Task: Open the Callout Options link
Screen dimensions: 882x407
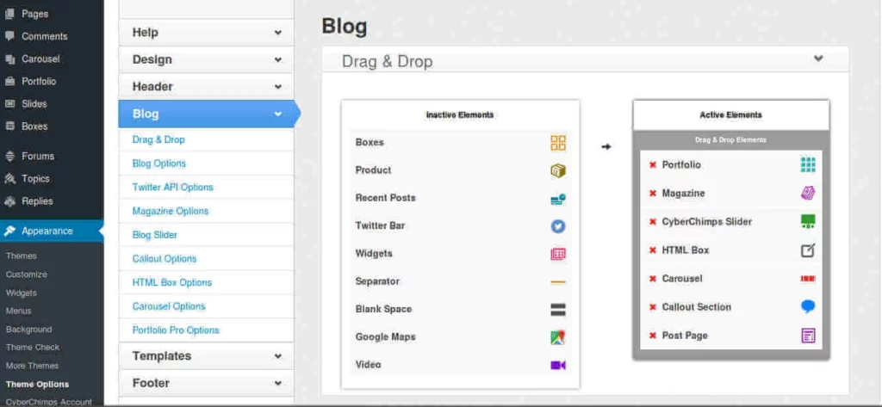Action: pos(165,259)
